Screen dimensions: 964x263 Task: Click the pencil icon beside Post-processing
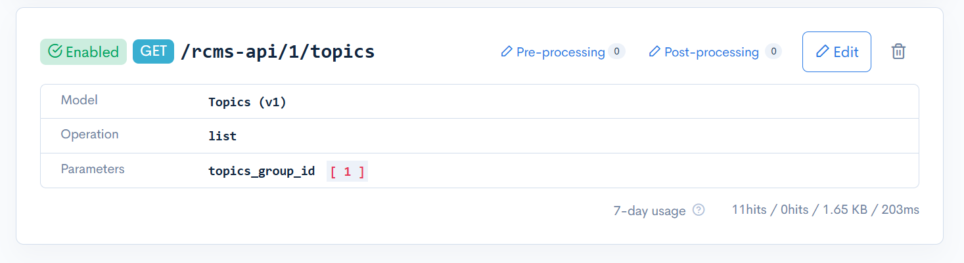(x=654, y=52)
